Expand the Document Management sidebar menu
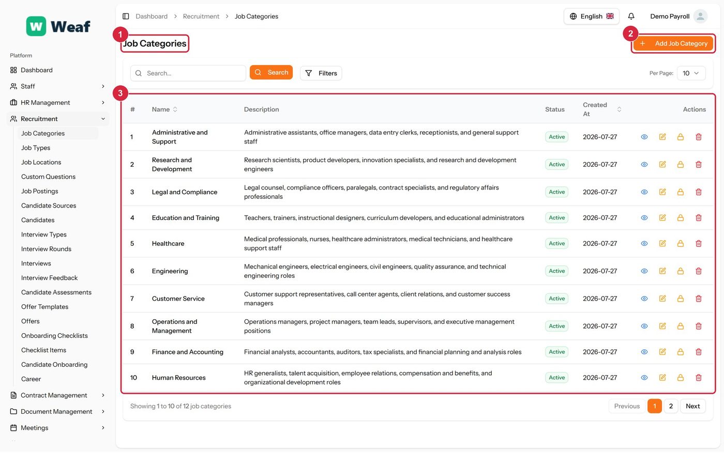Screen dimensions: 724x453 tap(58, 412)
